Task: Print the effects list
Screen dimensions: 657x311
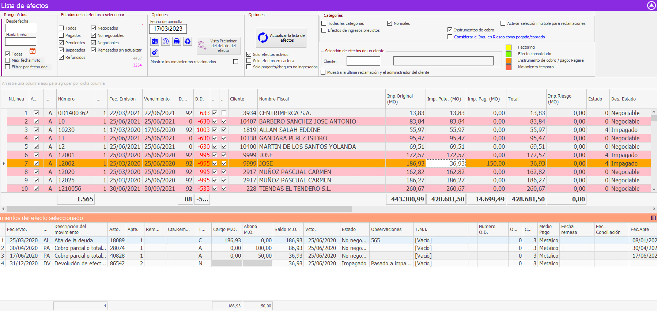Action: click(x=177, y=41)
